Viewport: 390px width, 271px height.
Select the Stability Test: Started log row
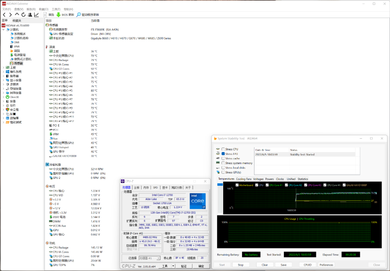point(305,155)
